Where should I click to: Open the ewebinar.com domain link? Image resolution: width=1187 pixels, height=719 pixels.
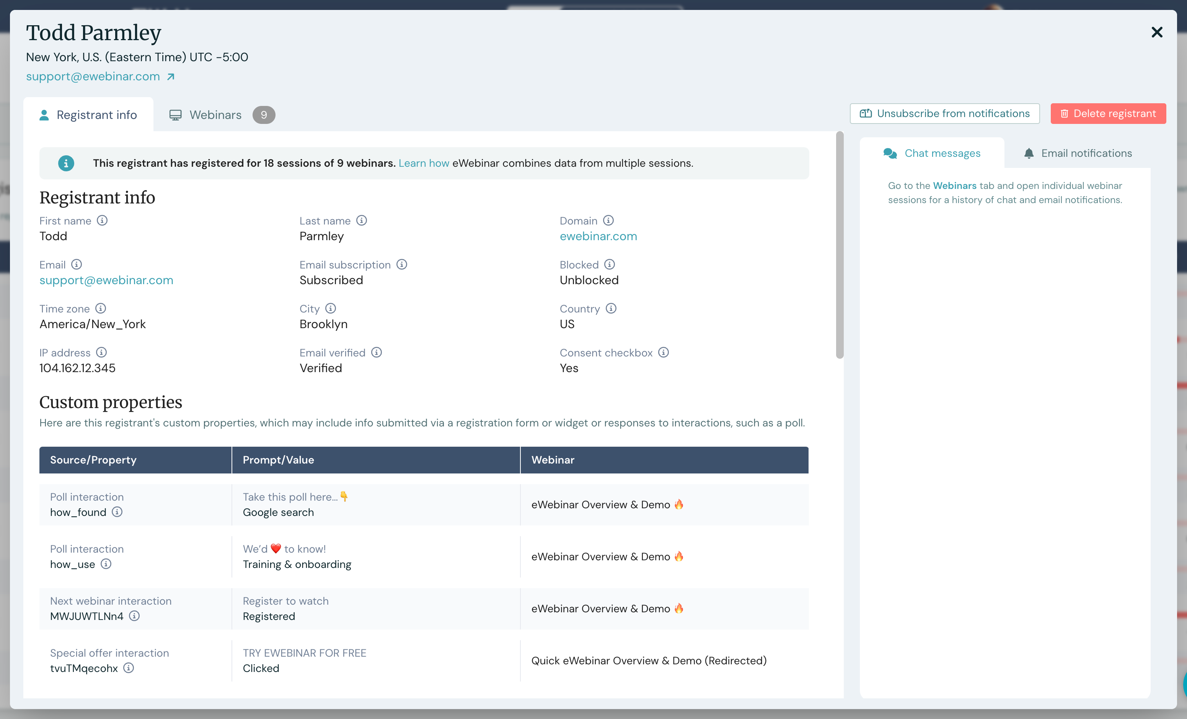click(598, 236)
